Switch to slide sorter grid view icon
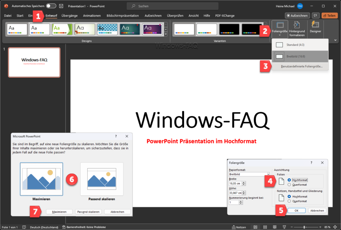This screenshot has height=230, width=341. [x=265, y=227]
